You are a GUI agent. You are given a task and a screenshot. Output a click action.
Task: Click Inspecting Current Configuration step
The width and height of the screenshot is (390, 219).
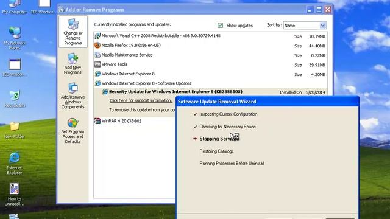[x=229, y=114]
